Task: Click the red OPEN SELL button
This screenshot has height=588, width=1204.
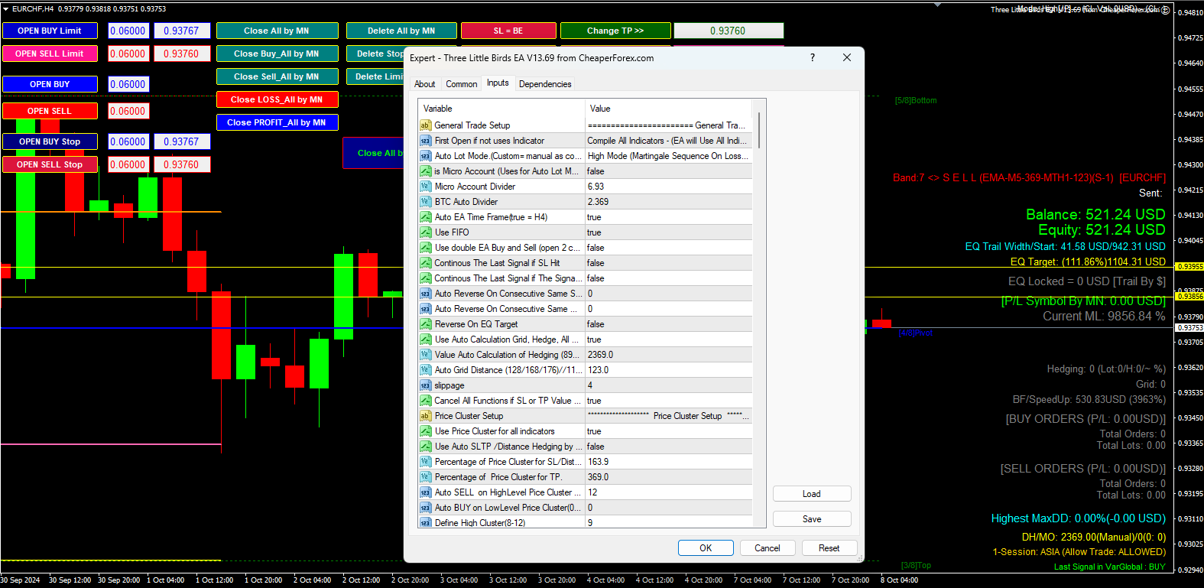Action: tap(50, 111)
